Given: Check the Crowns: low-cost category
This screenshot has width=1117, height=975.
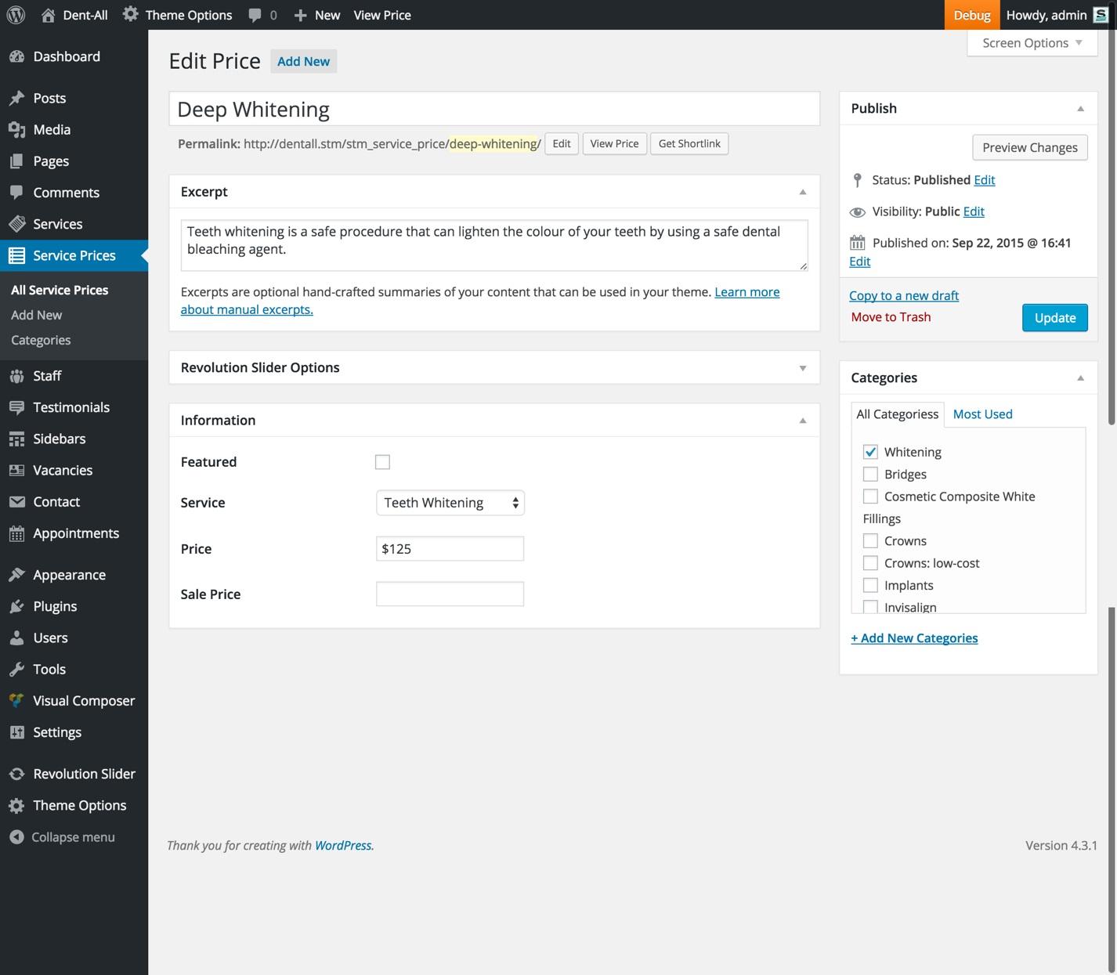Looking at the screenshot, I should point(870,563).
